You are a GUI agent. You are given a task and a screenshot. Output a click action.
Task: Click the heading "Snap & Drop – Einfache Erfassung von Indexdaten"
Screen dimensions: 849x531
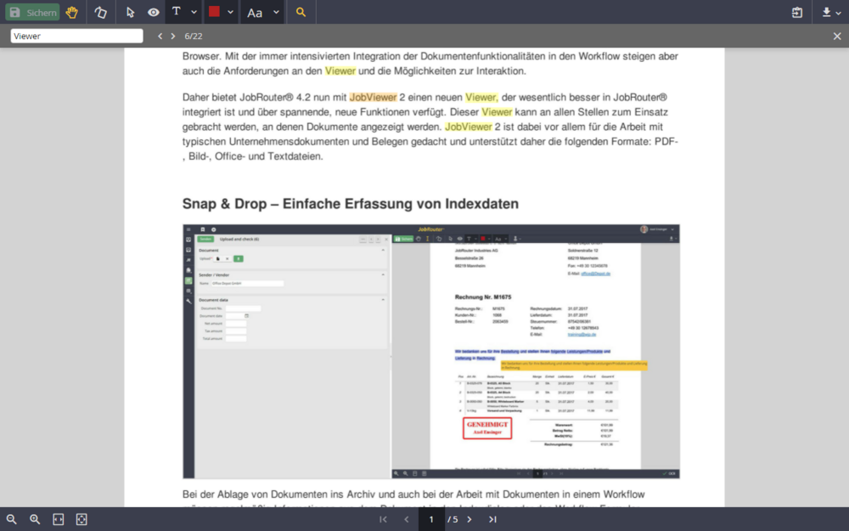(x=351, y=204)
